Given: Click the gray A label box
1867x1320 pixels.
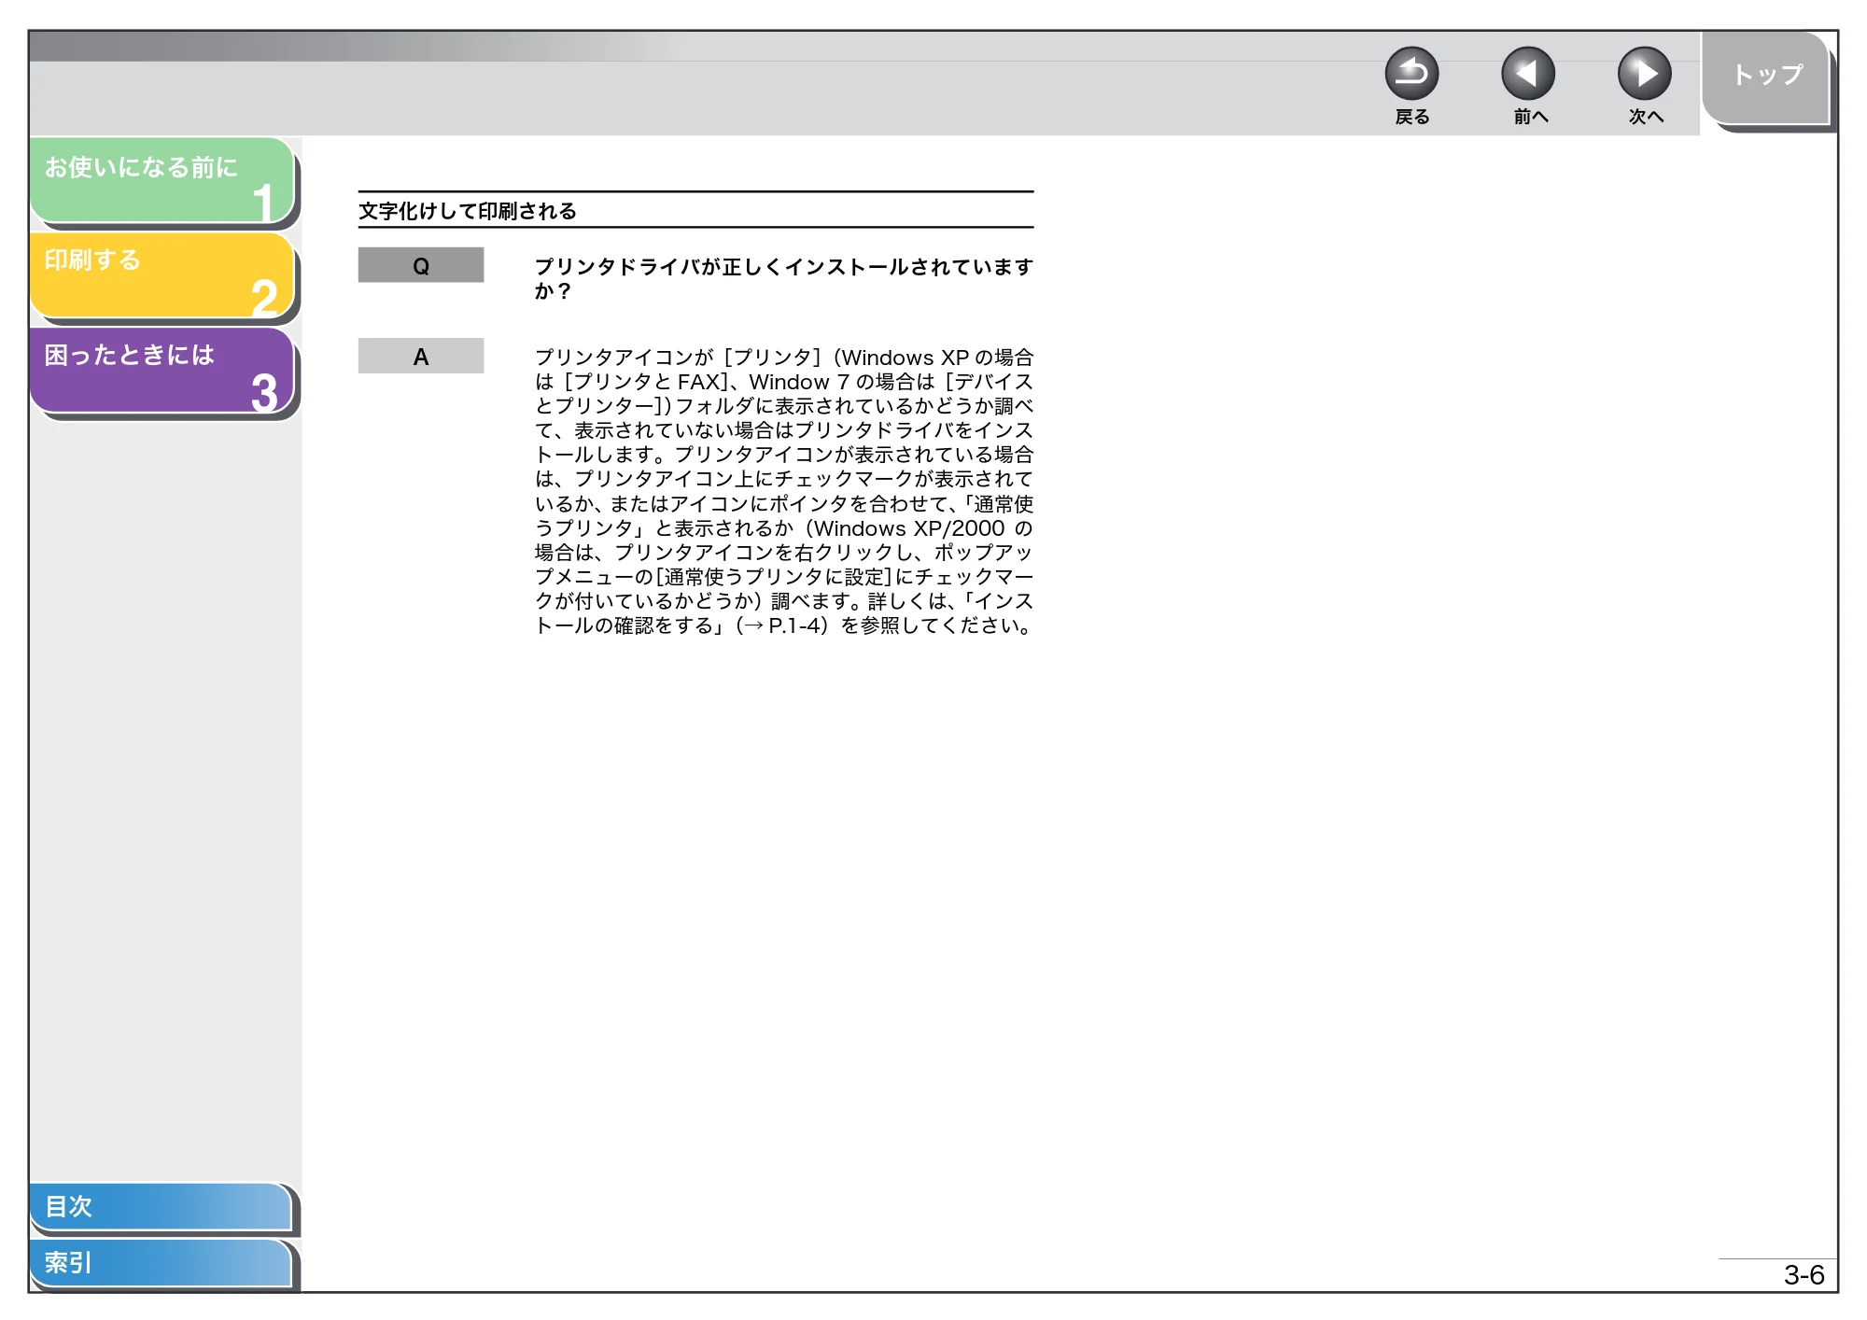Looking at the screenshot, I should (421, 356).
